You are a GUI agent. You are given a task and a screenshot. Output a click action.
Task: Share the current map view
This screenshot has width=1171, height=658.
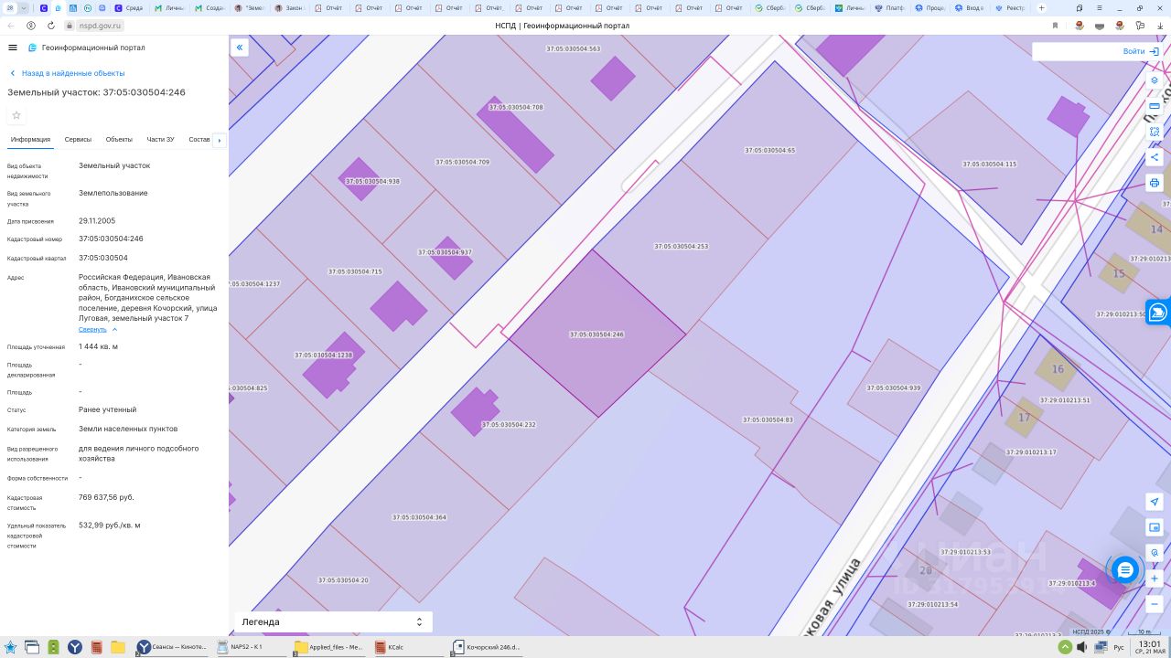click(1155, 157)
